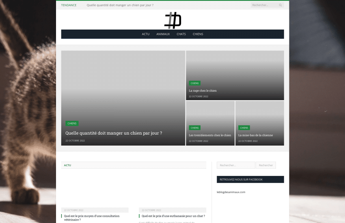Focus the top bar Rechercher search field
Image resolution: width=345 pixels, height=223 pixels.
tap(264, 5)
